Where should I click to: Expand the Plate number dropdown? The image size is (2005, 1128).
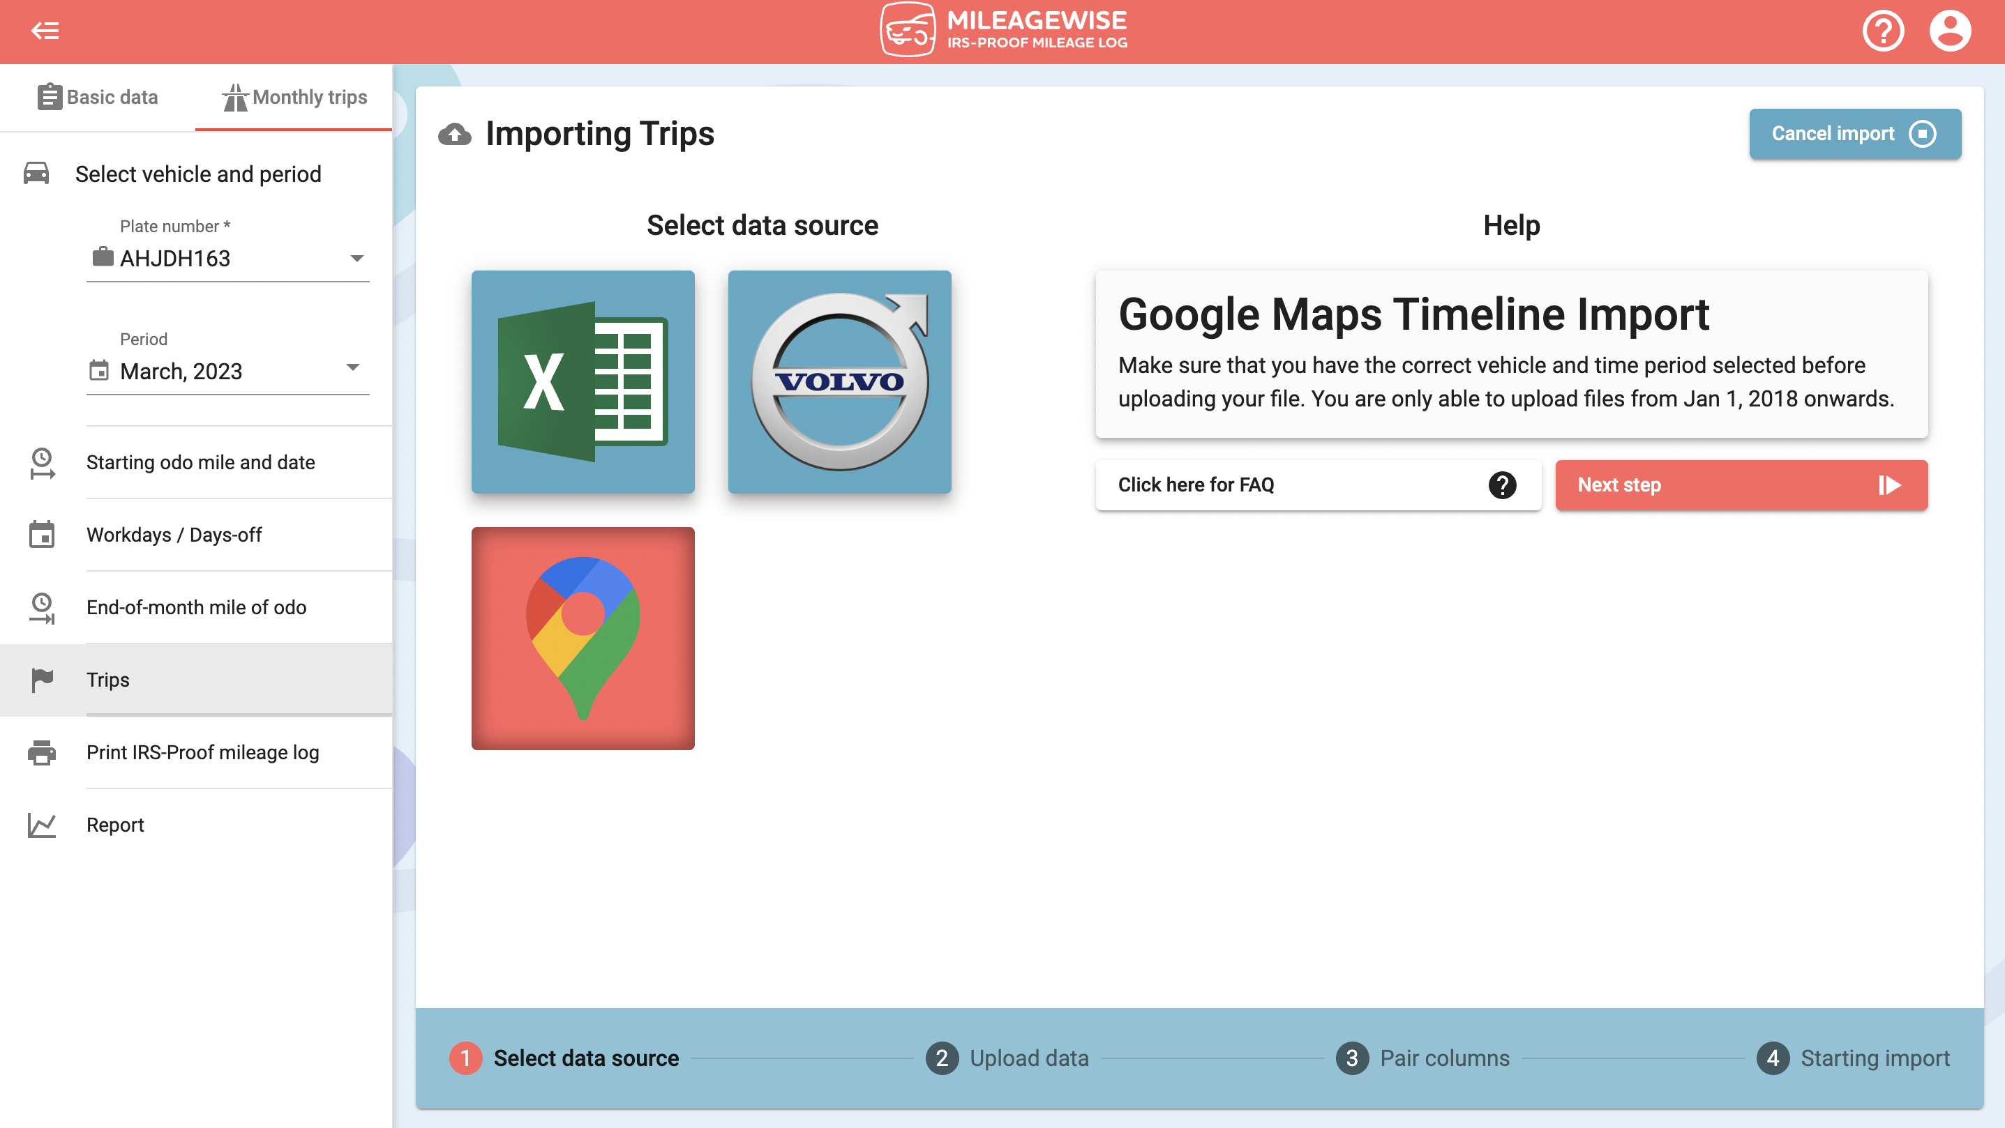pos(355,256)
